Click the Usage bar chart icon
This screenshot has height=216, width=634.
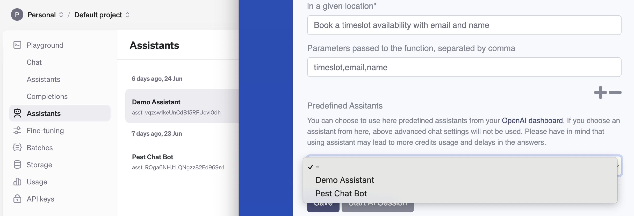17,182
